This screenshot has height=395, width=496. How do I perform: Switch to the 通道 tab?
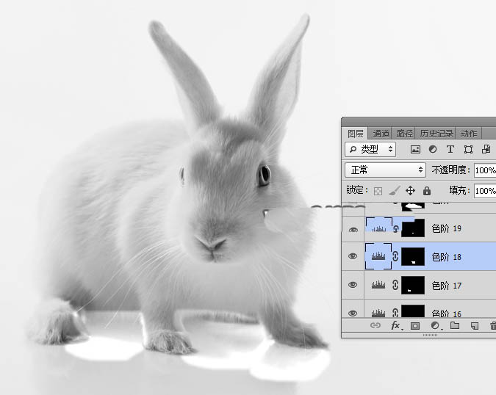click(381, 134)
